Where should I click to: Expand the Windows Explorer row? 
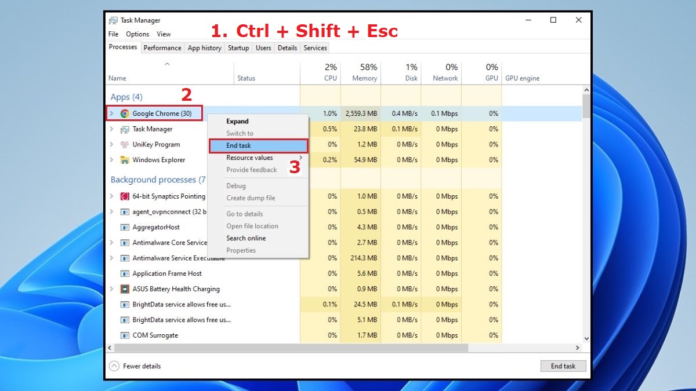click(x=111, y=160)
